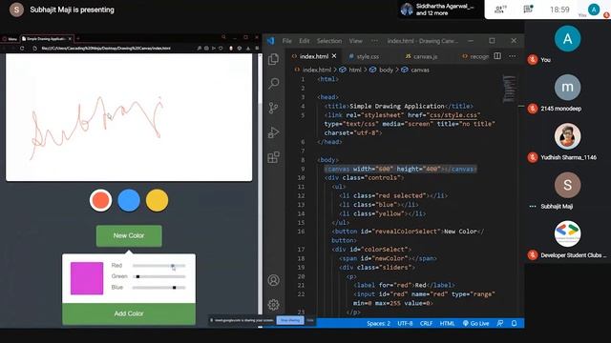
Task: Click the participants count icon in Meet
Action: [x=500, y=10]
